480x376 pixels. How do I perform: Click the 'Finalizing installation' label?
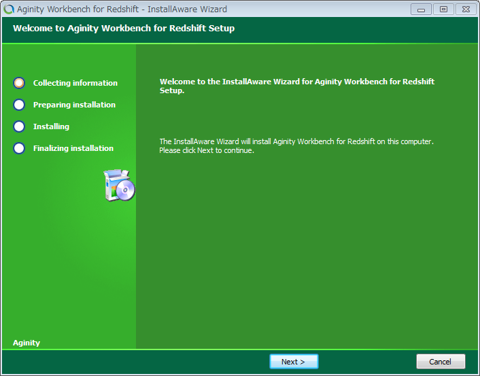coord(73,148)
